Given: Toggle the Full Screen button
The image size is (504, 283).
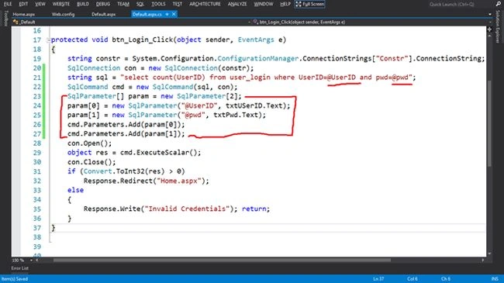Looking at the screenshot, I should click(x=310, y=4).
